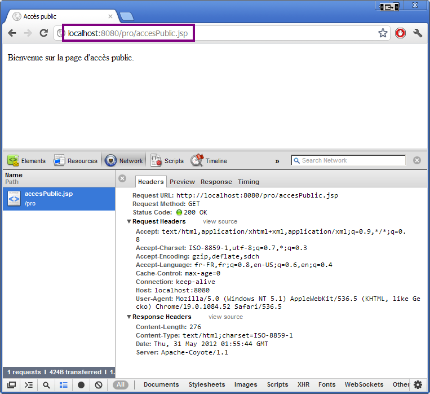Open the Elements panel
This screenshot has width=430, height=394.
26,161
